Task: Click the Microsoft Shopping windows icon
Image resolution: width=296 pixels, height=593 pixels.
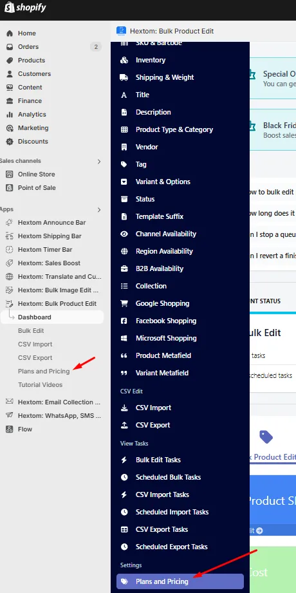Action: 124,339
